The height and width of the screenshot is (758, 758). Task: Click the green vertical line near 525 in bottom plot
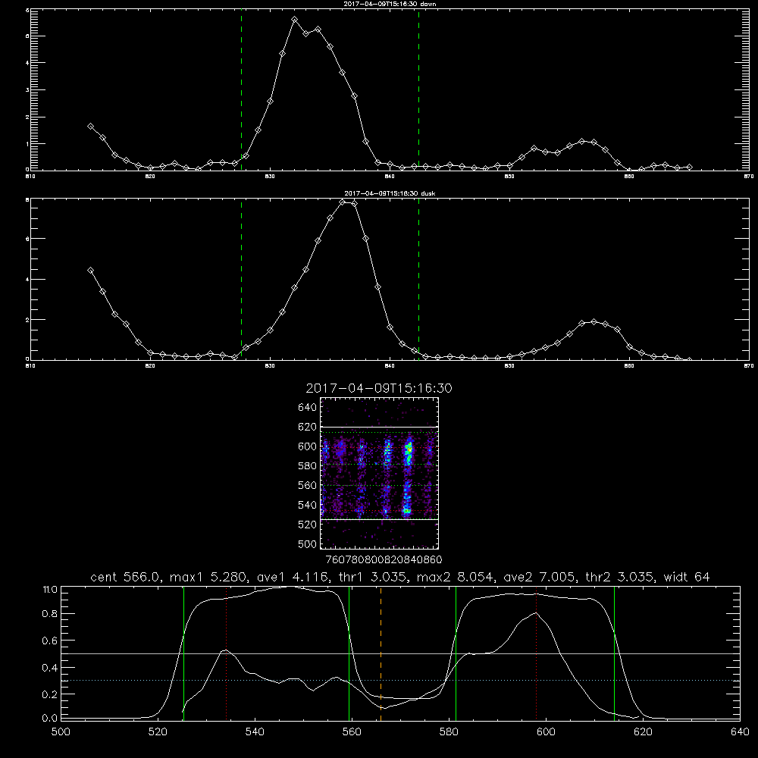183,653
